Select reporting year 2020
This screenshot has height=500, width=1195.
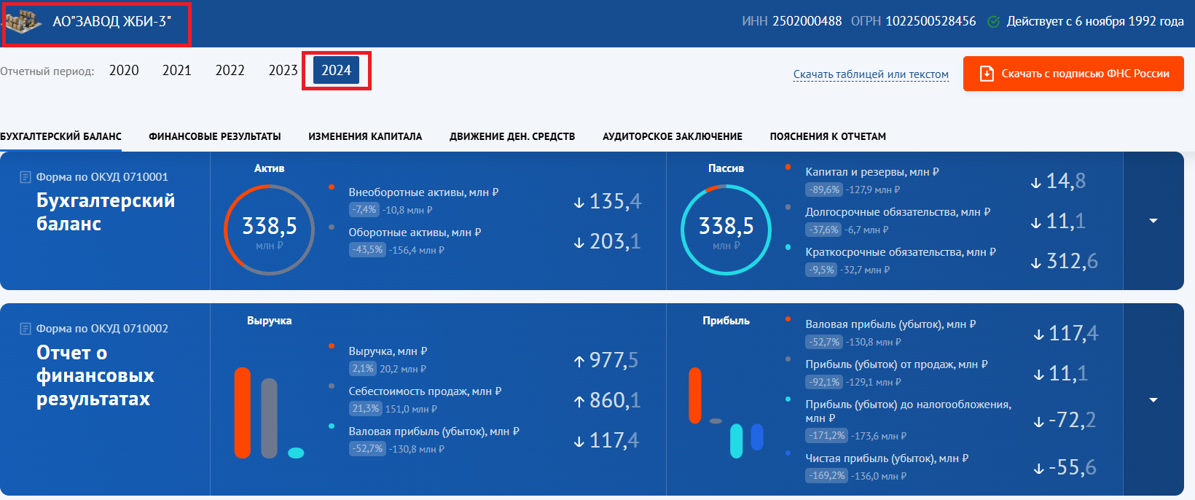(124, 71)
